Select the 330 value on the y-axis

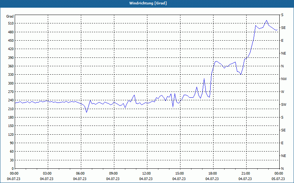coord(11,75)
